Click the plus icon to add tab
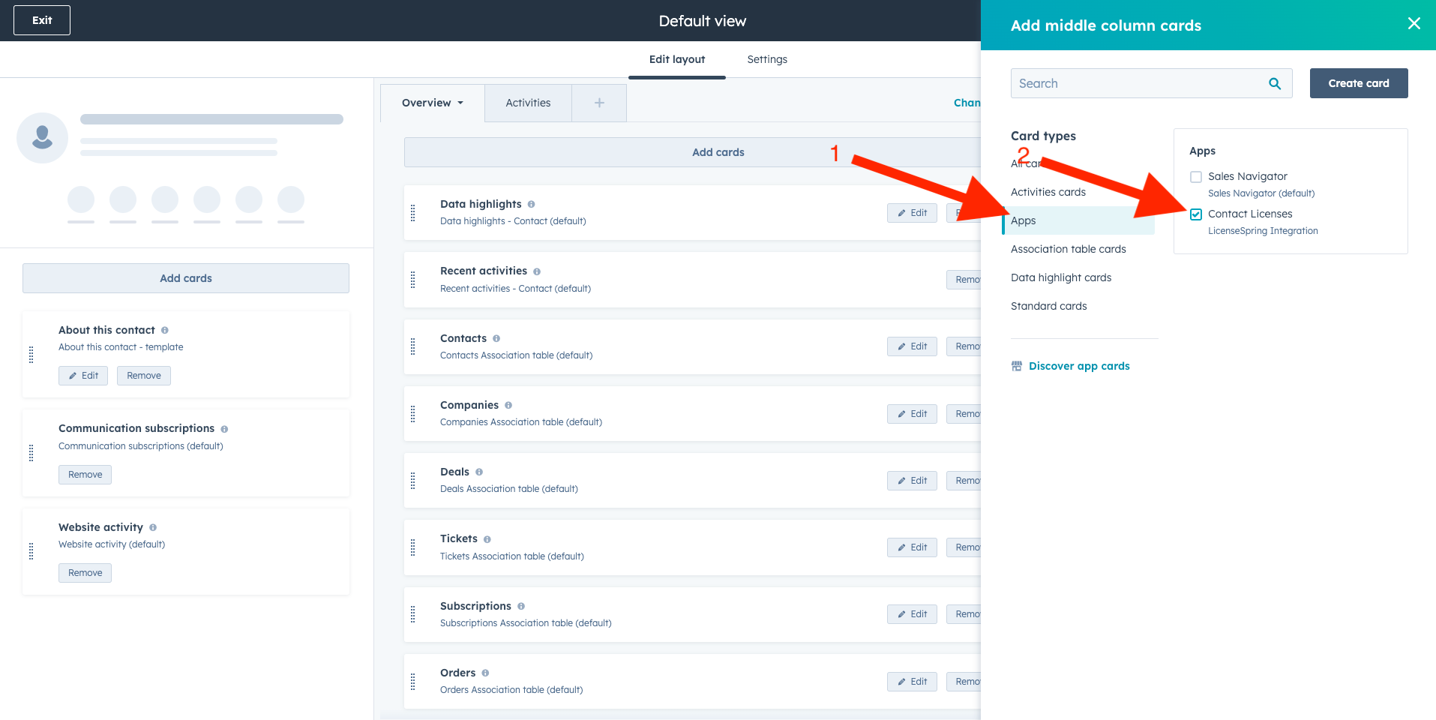The image size is (1436, 720). coord(599,103)
